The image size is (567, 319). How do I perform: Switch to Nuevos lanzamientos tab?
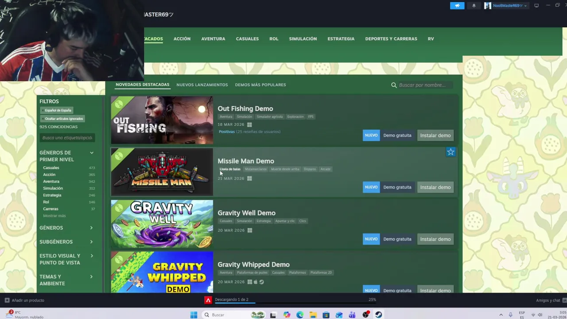[x=202, y=85]
